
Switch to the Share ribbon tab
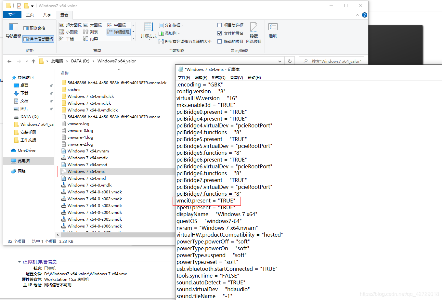[x=47, y=15]
